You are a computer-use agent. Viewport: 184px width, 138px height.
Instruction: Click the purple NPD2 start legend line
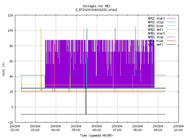(171, 18)
